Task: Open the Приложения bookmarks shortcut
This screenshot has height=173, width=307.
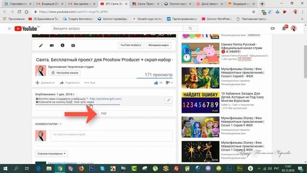Action: [14, 19]
